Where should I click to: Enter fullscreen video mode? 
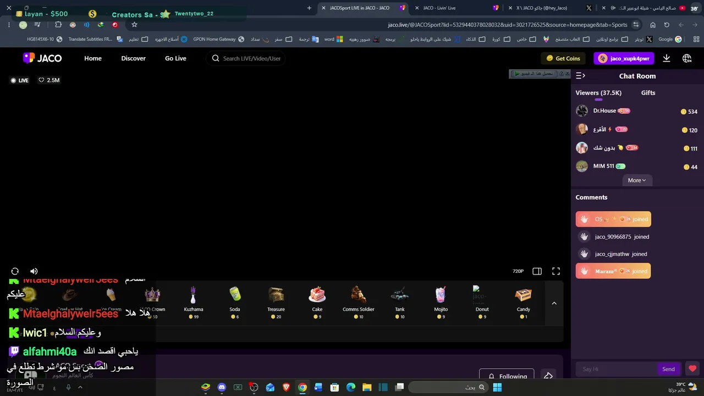click(x=556, y=271)
